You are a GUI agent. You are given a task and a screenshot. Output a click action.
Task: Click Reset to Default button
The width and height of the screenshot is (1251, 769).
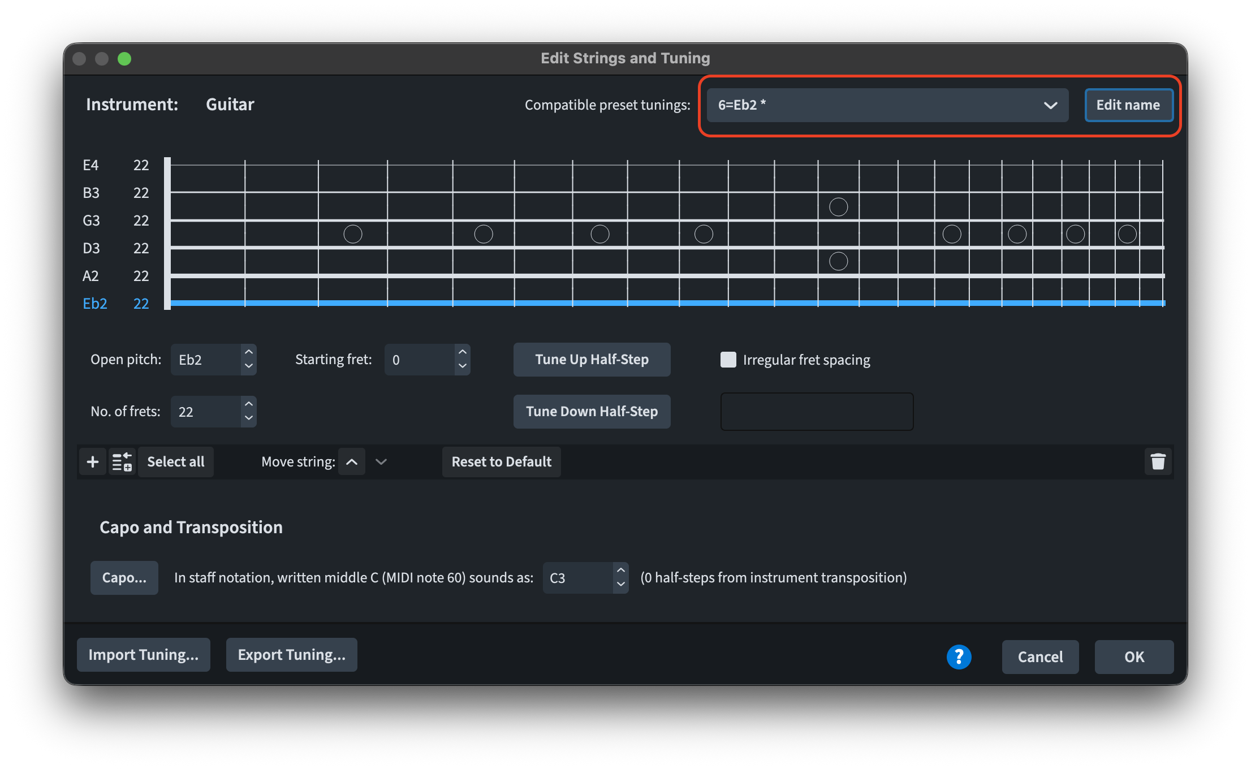tap(501, 462)
